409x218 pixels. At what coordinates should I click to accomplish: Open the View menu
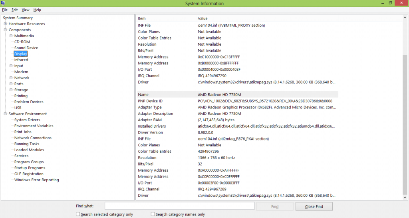25,10
